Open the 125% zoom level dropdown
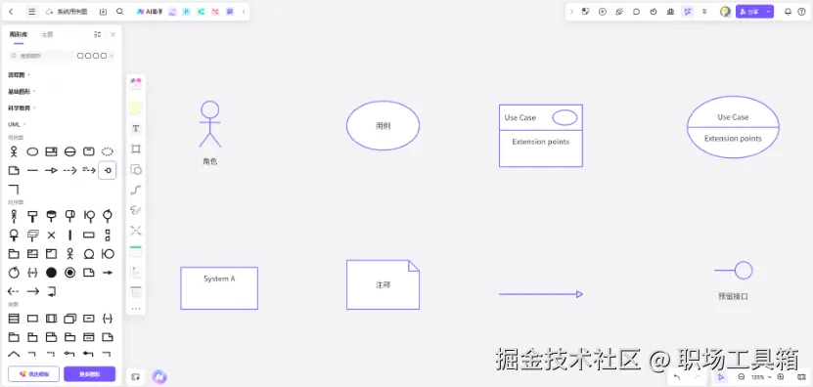The height and width of the screenshot is (387, 813). pyautogui.click(x=761, y=377)
